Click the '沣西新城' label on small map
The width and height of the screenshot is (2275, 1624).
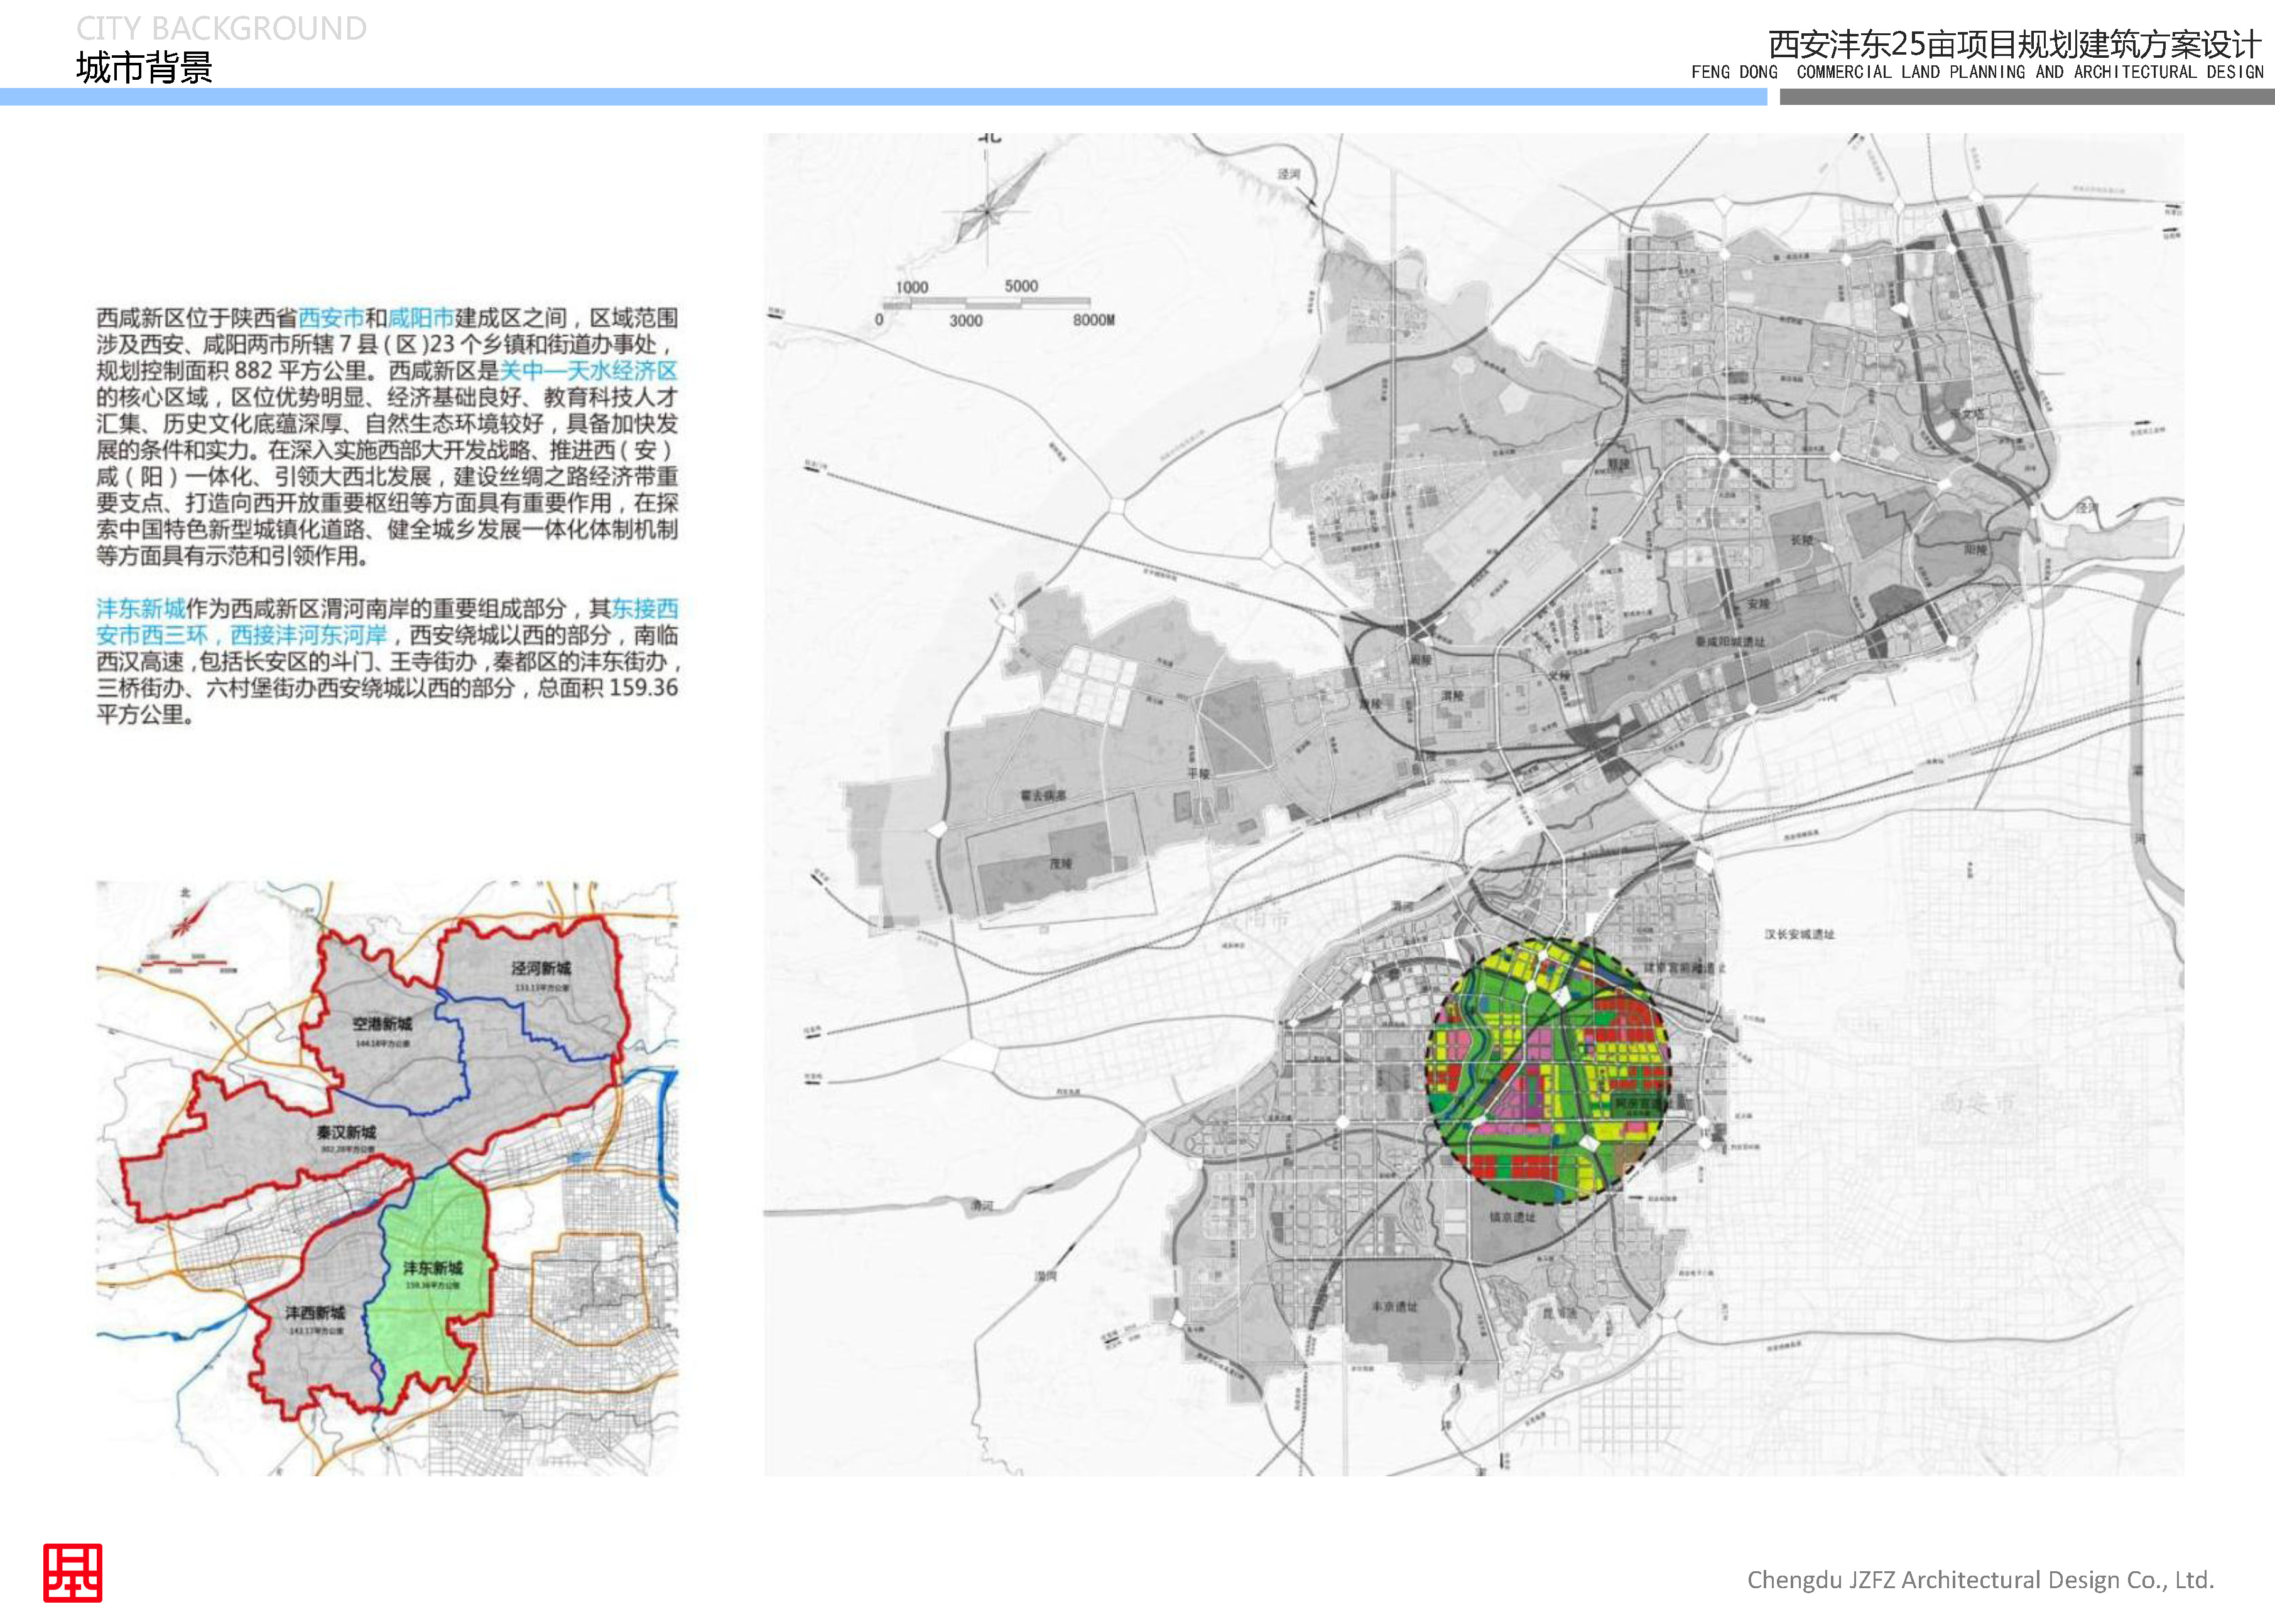(315, 1313)
